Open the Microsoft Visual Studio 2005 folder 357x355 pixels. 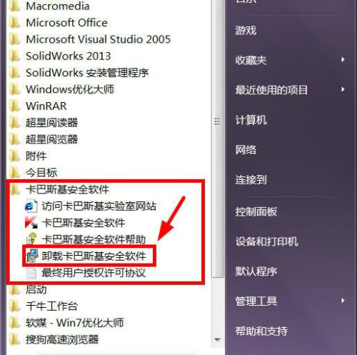(x=99, y=39)
